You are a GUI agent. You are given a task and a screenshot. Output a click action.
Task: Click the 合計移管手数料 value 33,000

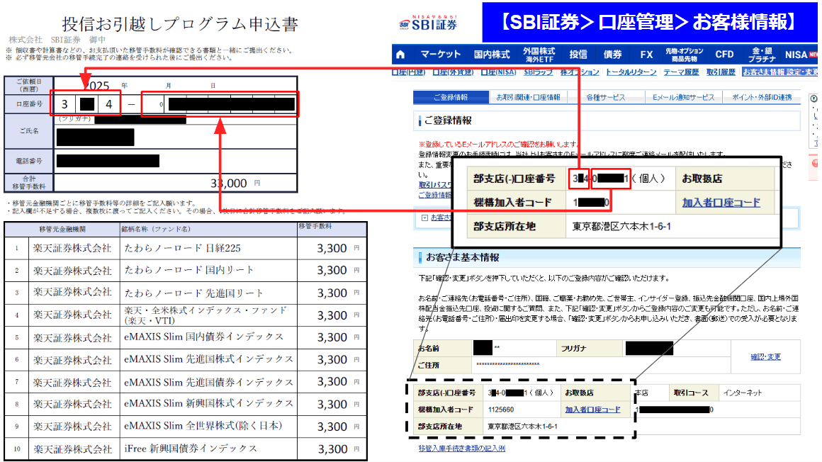(229, 184)
